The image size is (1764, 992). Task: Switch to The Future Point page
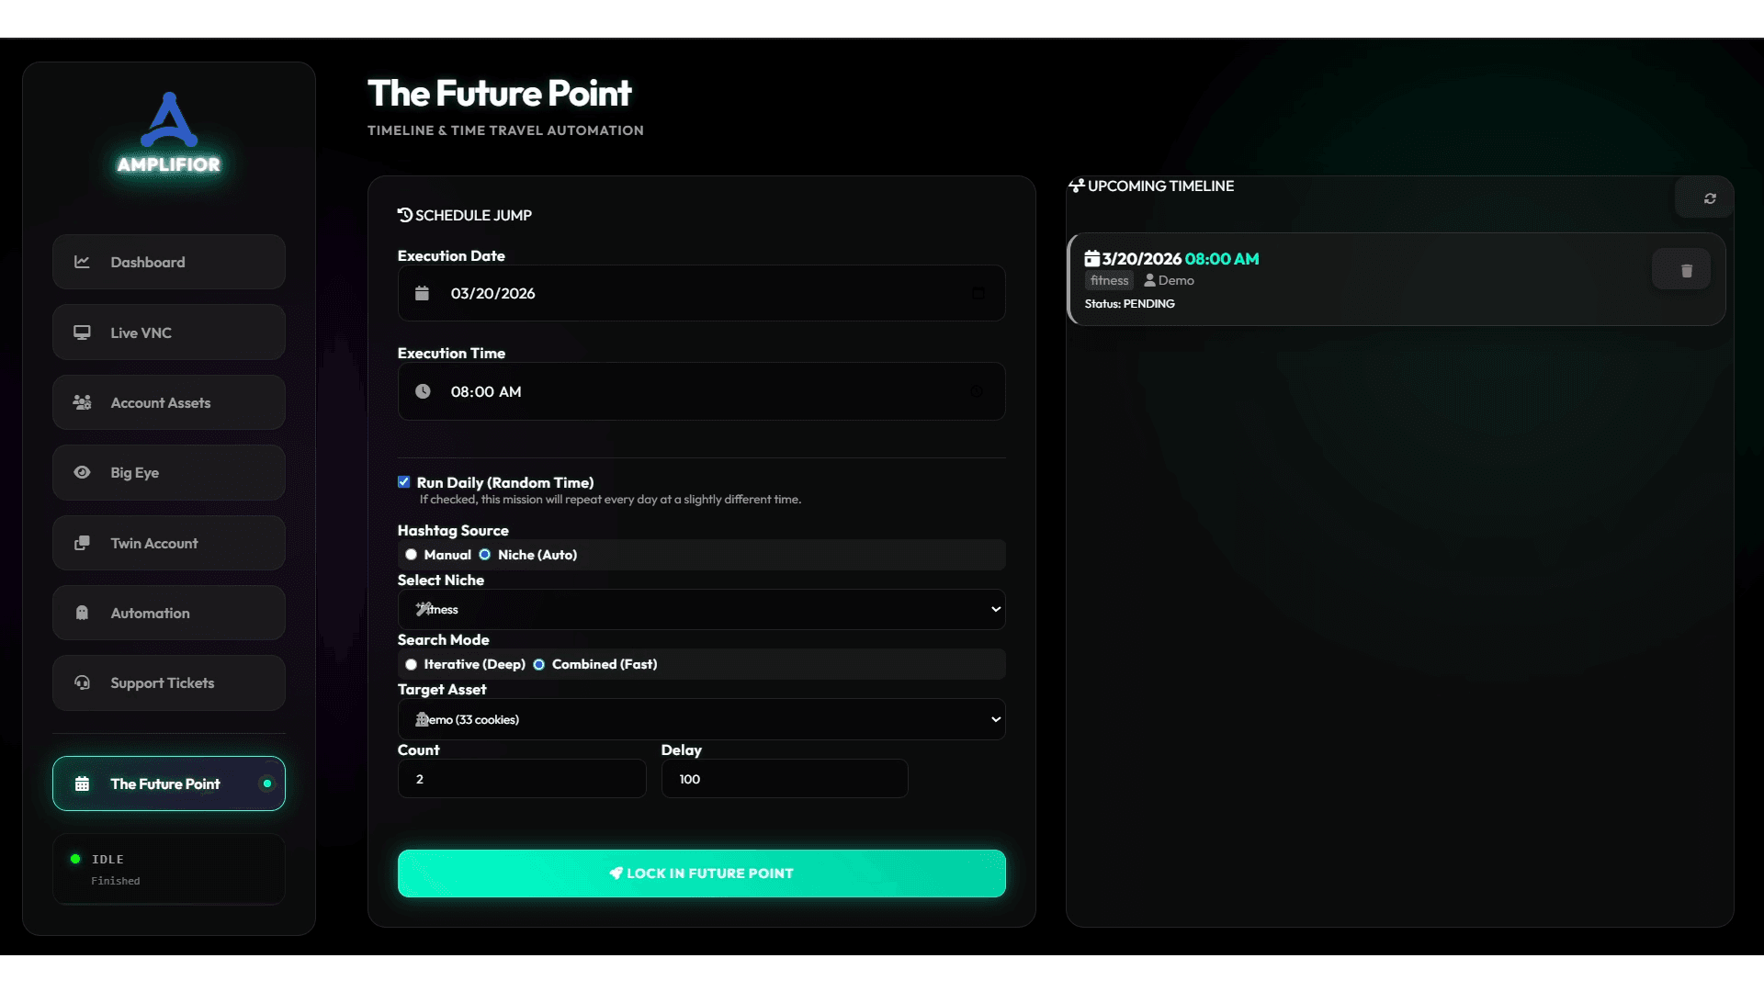click(x=168, y=783)
